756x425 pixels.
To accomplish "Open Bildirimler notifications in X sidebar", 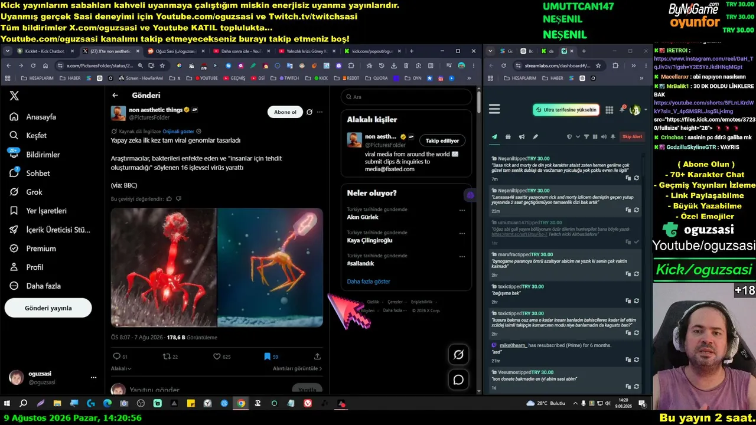I will click(35, 155).
